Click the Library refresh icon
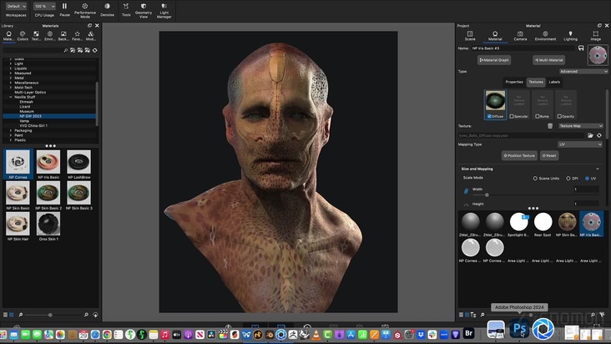 click(x=94, y=50)
